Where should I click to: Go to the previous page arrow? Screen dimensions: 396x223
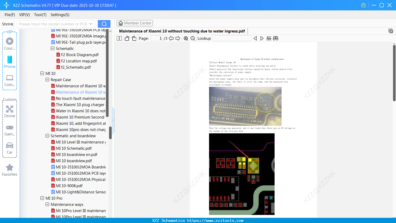coord(171,38)
